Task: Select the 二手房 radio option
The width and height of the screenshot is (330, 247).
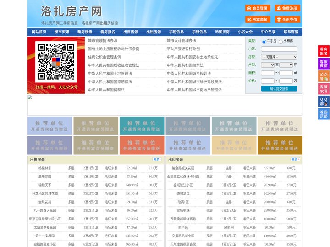Action: coord(264,42)
